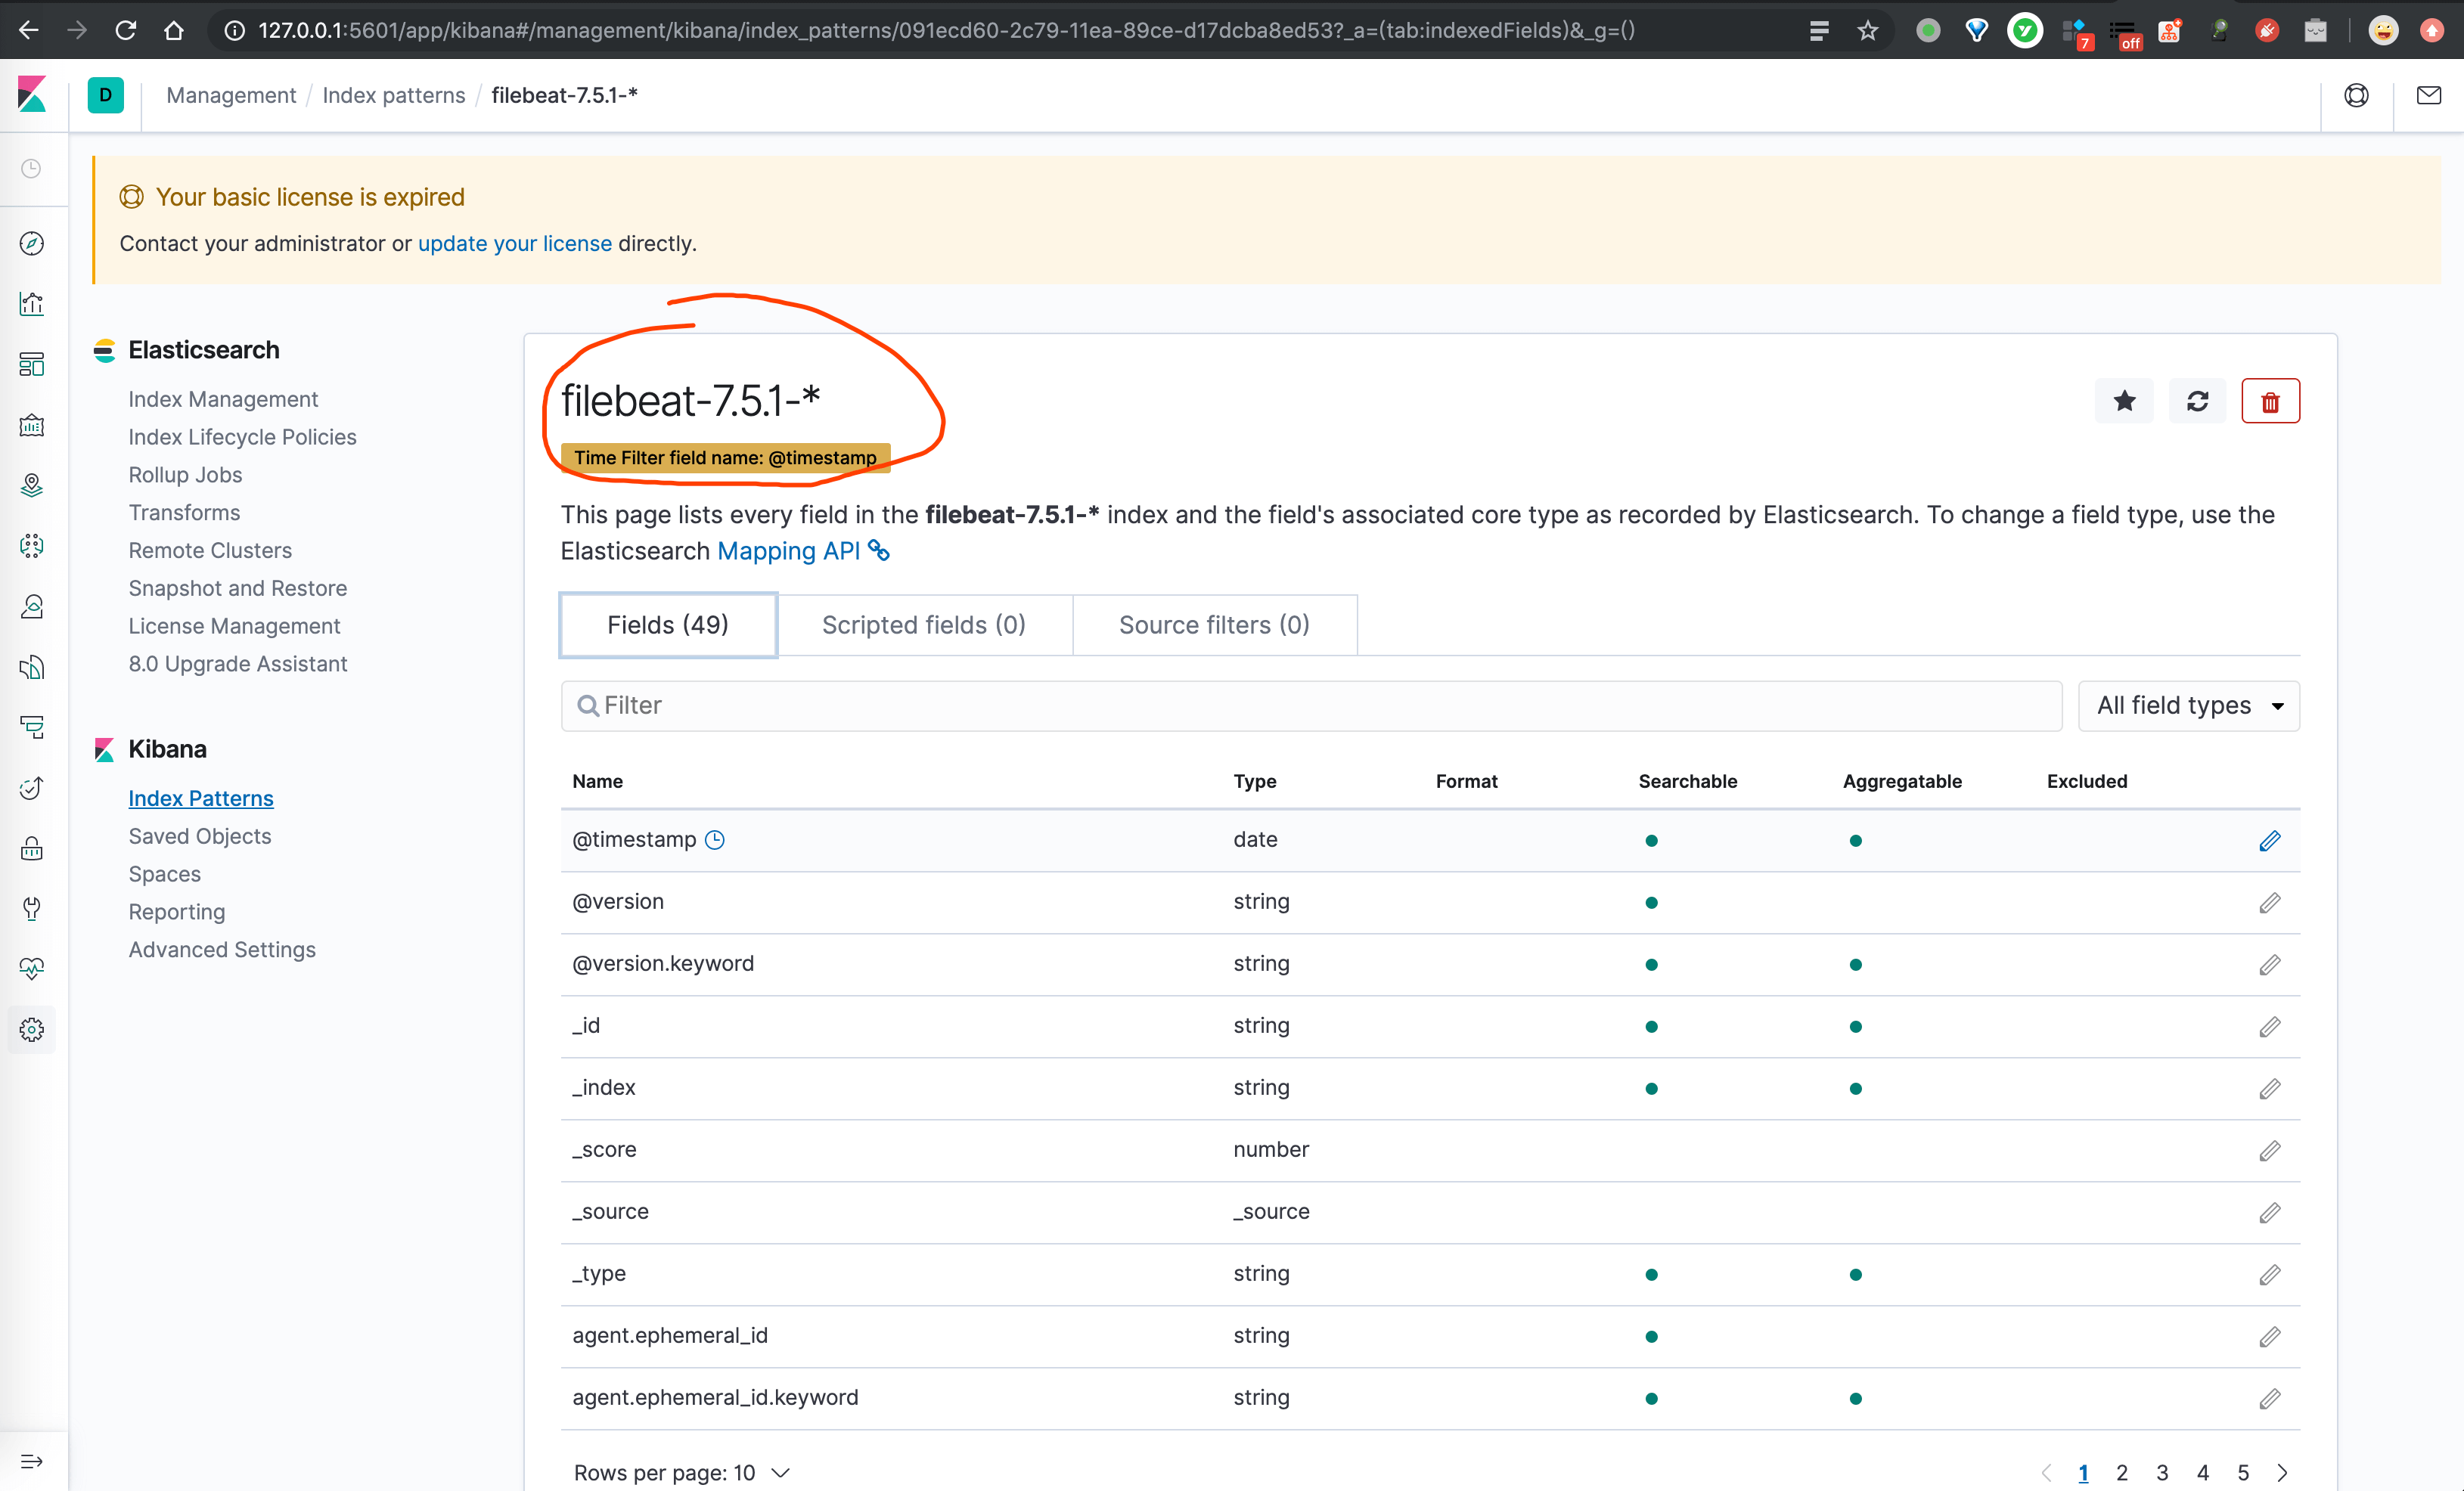This screenshot has height=1491, width=2464.
Task: Open License Management
Action: [x=234, y=626]
